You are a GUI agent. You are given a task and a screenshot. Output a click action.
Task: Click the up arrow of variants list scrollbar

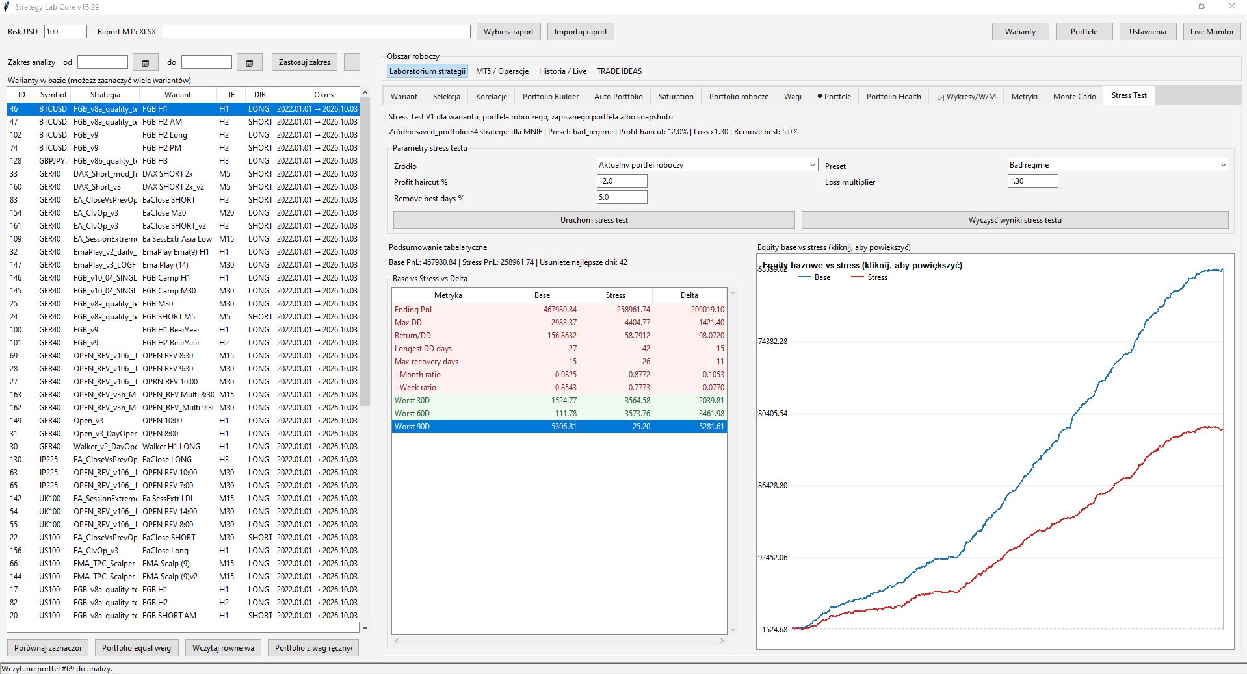pos(365,93)
